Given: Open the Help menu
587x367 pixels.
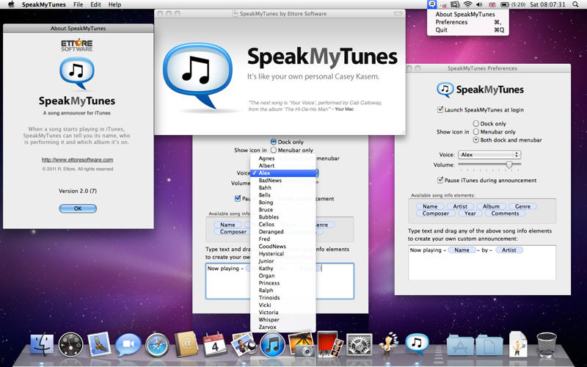Looking at the screenshot, I should pyautogui.click(x=114, y=4).
